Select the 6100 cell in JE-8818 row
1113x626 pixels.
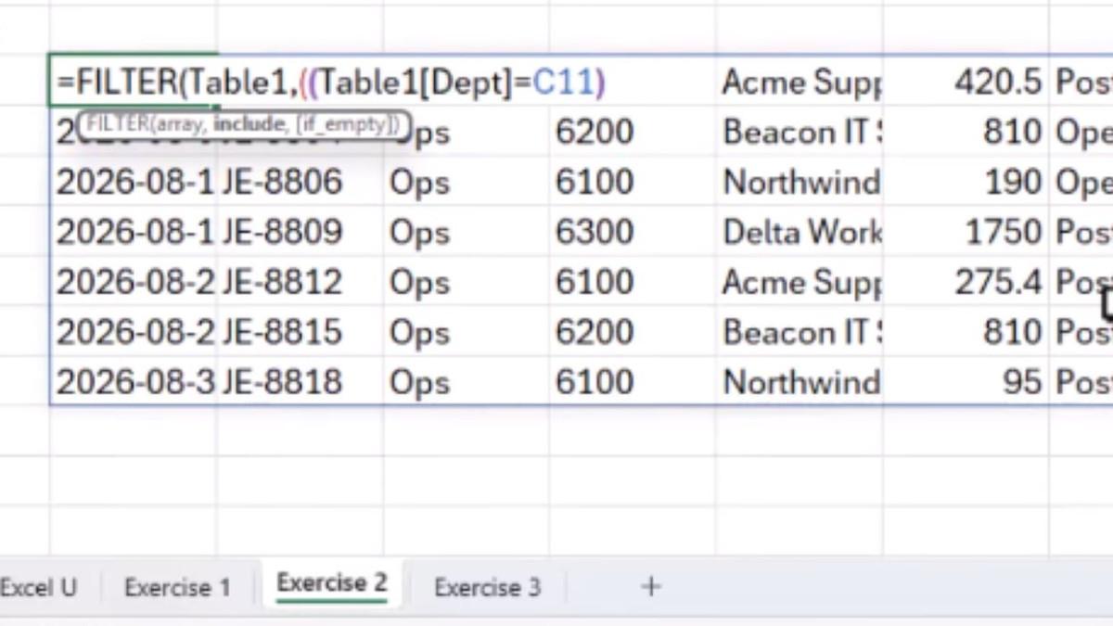[x=633, y=382]
